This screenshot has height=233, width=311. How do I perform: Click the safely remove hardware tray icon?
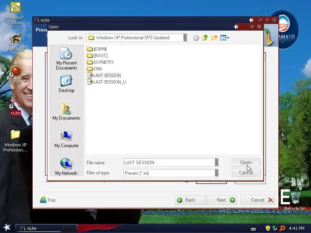[x=275, y=228]
